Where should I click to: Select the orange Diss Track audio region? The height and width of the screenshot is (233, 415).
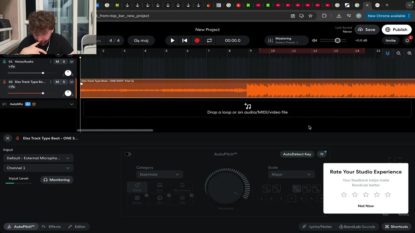248,89
